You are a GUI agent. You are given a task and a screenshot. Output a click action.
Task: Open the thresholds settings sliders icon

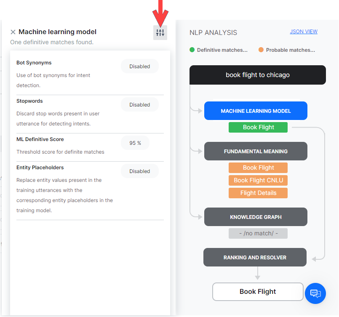pyautogui.click(x=160, y=32)
